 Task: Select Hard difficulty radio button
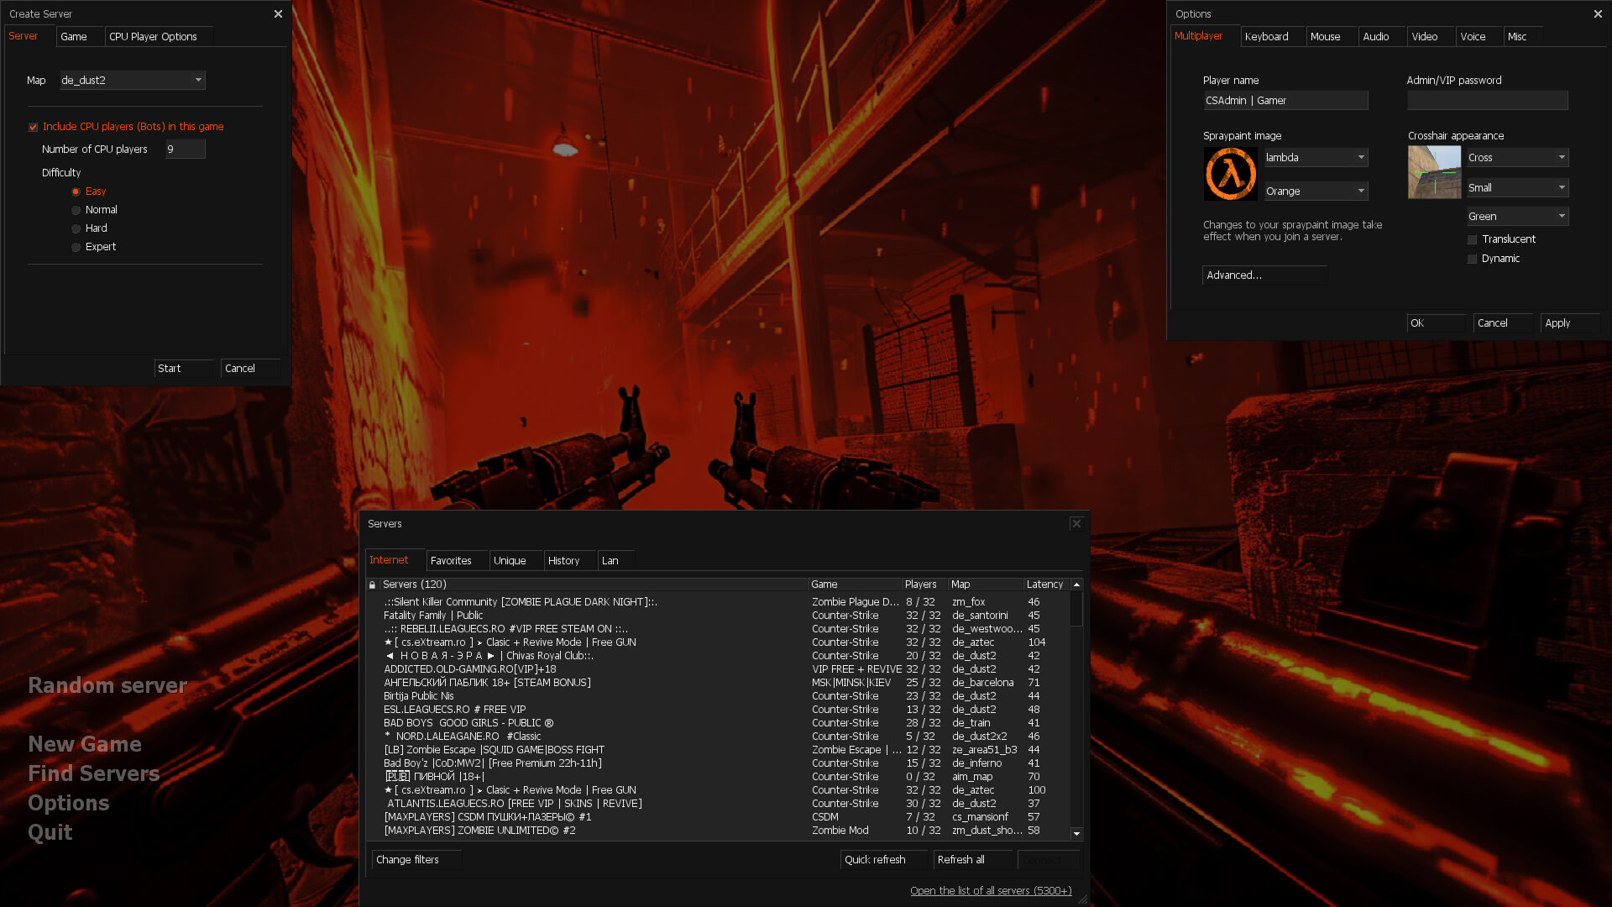coord(76,228)
